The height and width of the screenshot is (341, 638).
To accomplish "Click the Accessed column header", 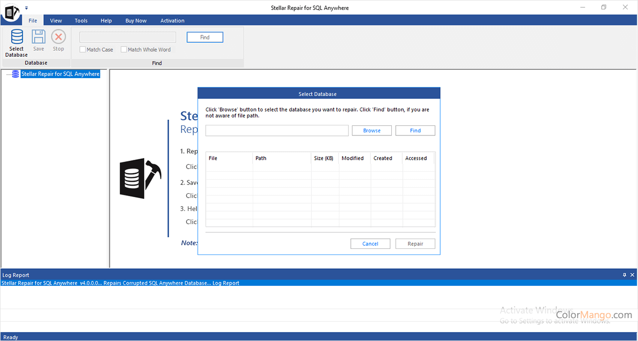I will point(419,158).
